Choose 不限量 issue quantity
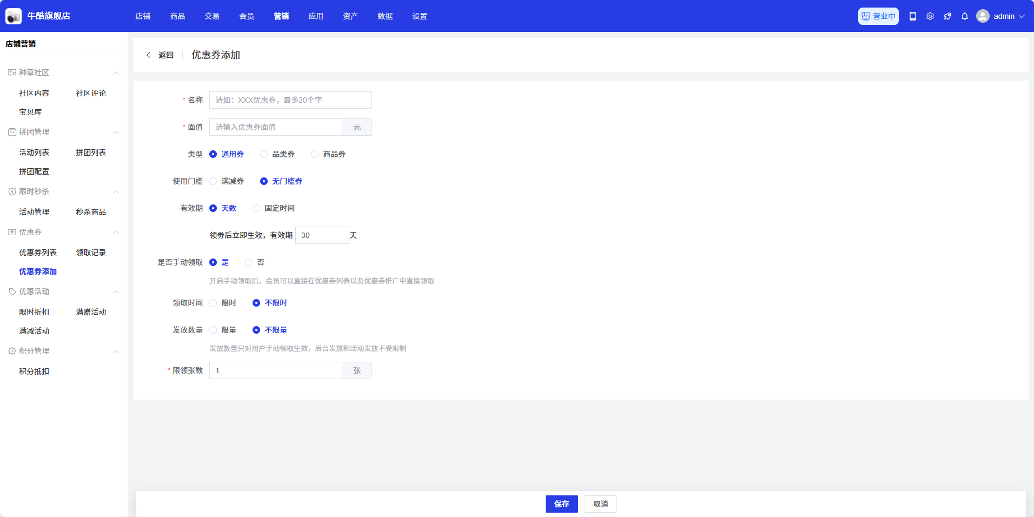The width and height of the screenshot is (1034, 517). [270, 330]
